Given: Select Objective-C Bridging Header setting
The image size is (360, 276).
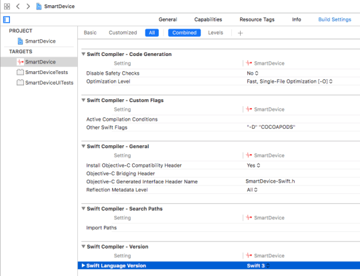Looking at the screenshot, I should tap(121, 173).
